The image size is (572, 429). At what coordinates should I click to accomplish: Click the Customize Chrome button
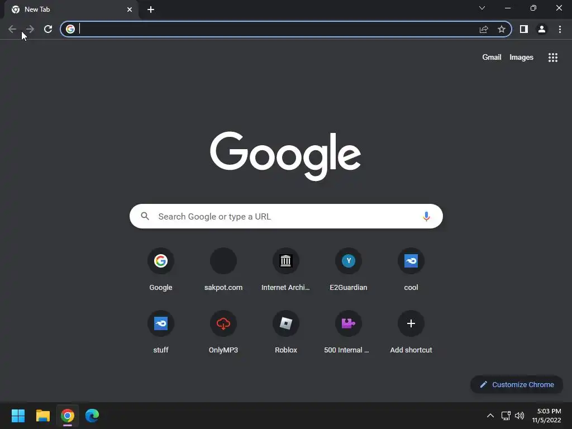pyautogui.click(x=517, y=384)
